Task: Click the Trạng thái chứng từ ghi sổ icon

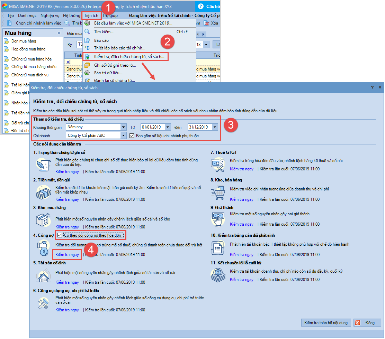Action: (x=44, y=164)
